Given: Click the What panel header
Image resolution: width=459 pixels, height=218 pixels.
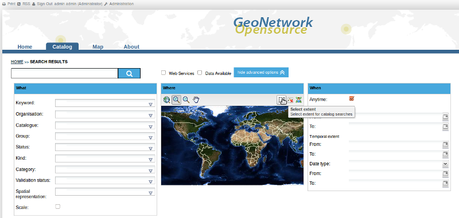Looking at the screenshot, I should 85,88.
